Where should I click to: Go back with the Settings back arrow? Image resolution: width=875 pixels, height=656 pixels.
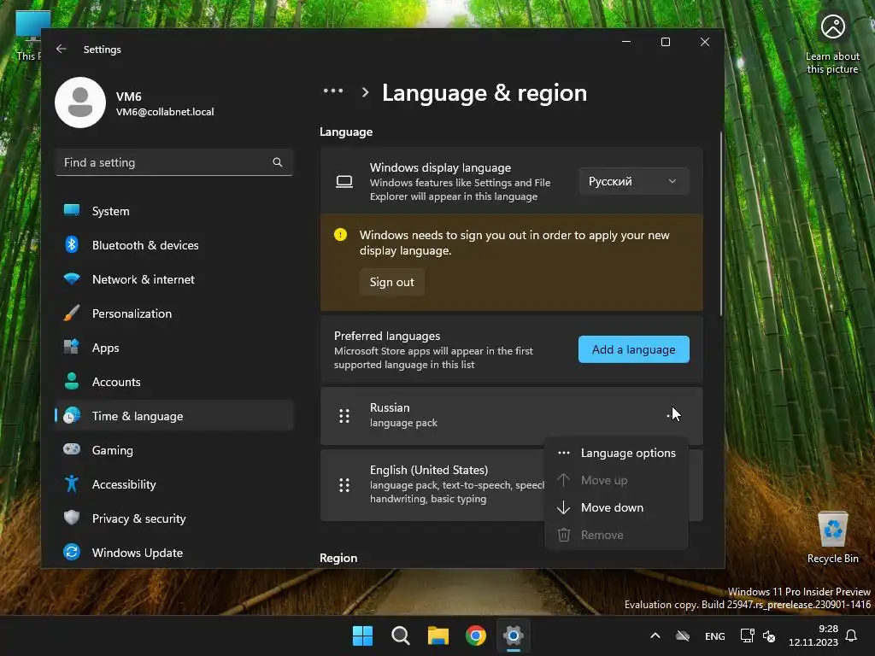click(x=62, y=49)
